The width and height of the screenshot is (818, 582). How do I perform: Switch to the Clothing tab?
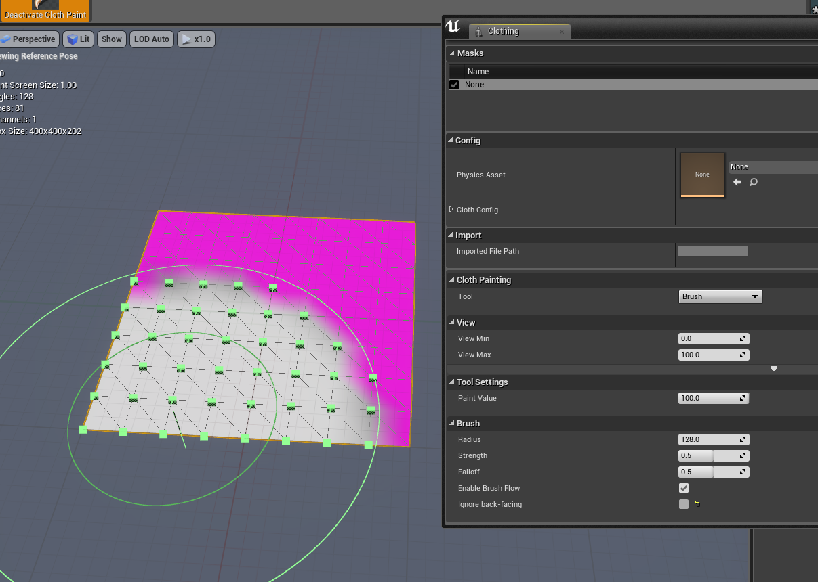point(503,31)
